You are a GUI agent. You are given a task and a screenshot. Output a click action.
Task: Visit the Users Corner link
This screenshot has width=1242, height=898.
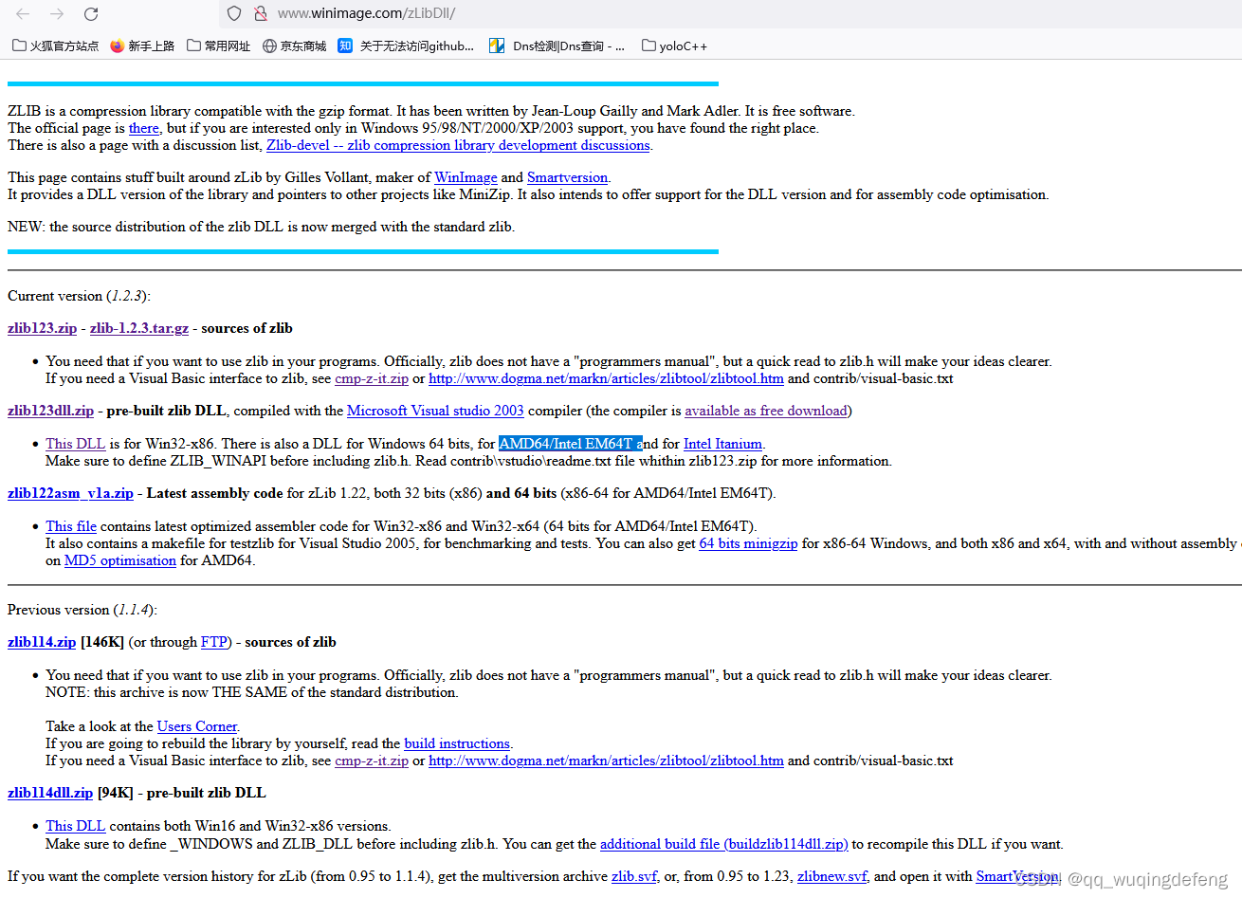[x=196, y=725]
